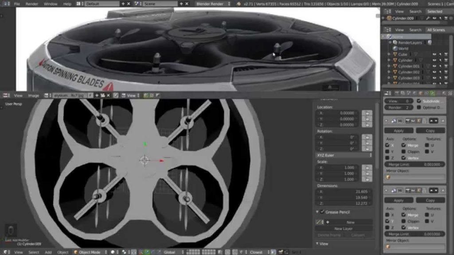This screenshot has width=454, height=255.
Task: Enable Z axis in second Mirror modifier
Action: pyautogui.click(x=387, y=228)
